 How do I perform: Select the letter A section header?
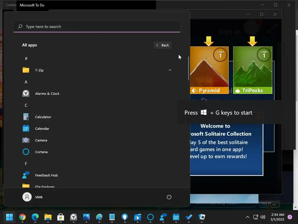point(26,82)
